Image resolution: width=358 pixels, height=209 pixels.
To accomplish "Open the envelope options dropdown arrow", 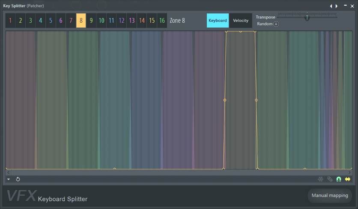I will pyautogui.click(x=9, y=179).
